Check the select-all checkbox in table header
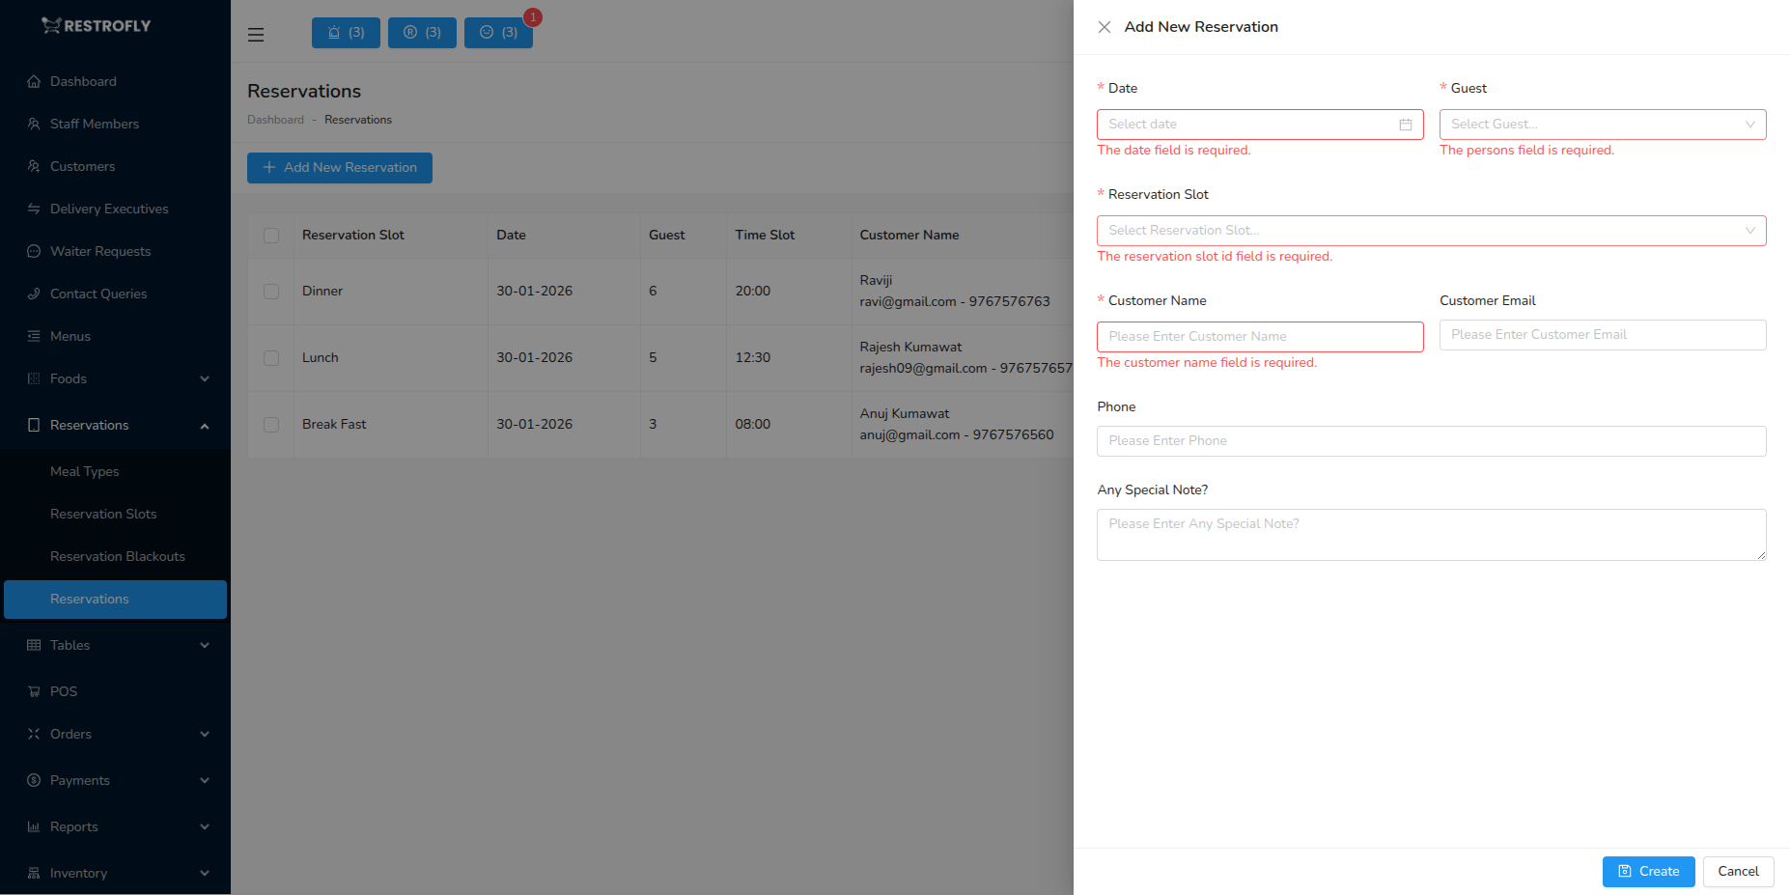The height and width of the screenshot is (895, 1790). click(x=271, y=235)
